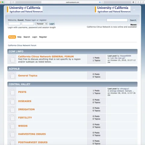
Task: Click the Login button next to Forever
Action: click(x=52, y=24)
